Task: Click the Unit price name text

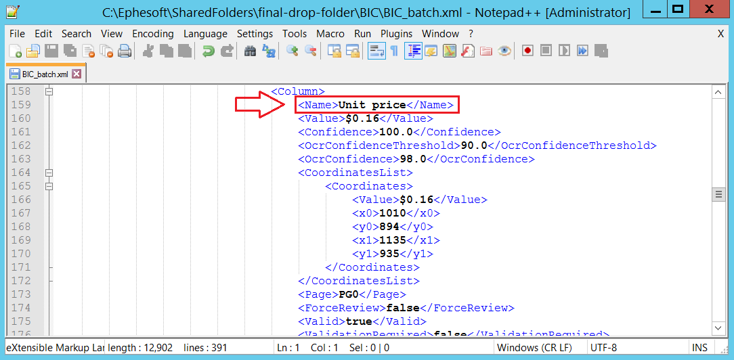Action: click(x=372, y=105)
